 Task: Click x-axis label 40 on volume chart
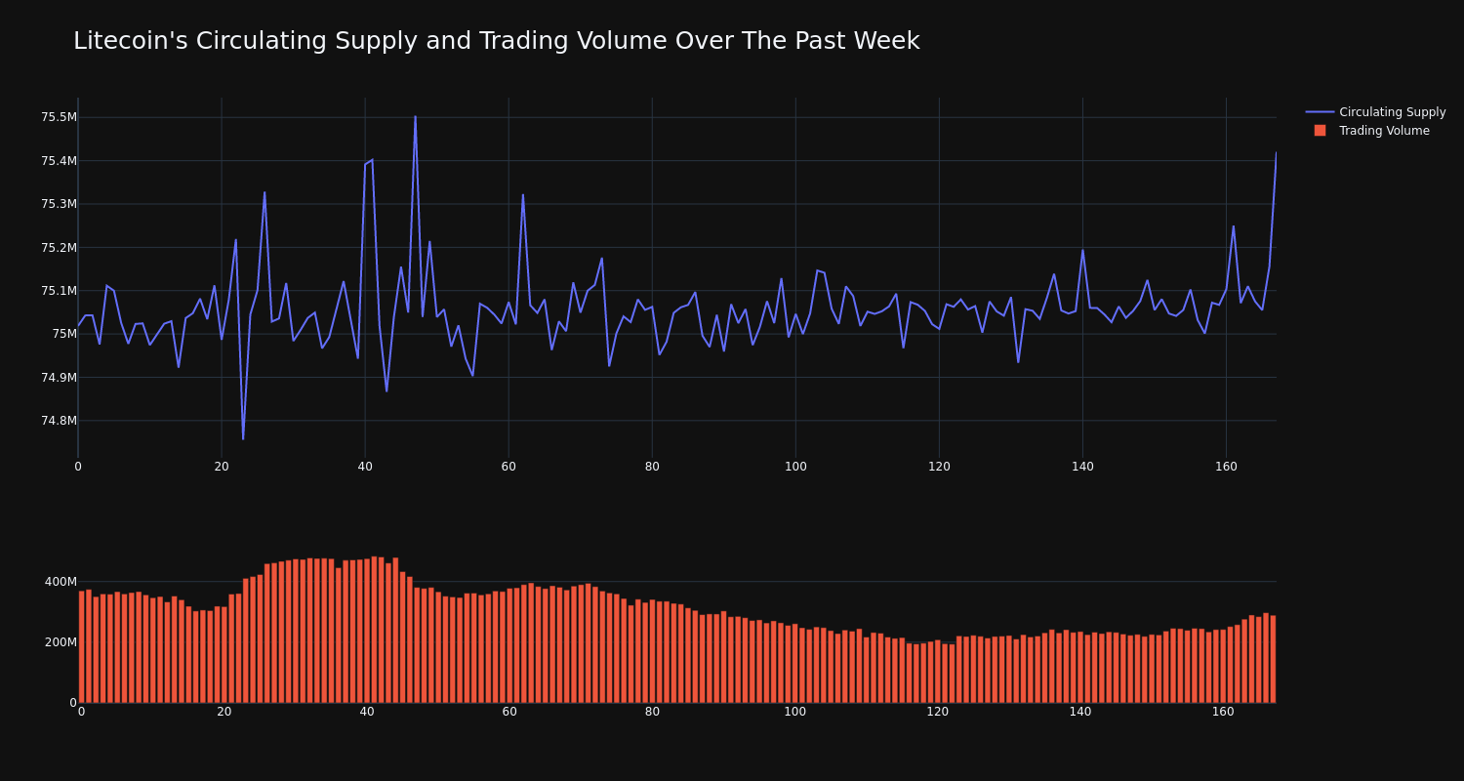[367, 712]
